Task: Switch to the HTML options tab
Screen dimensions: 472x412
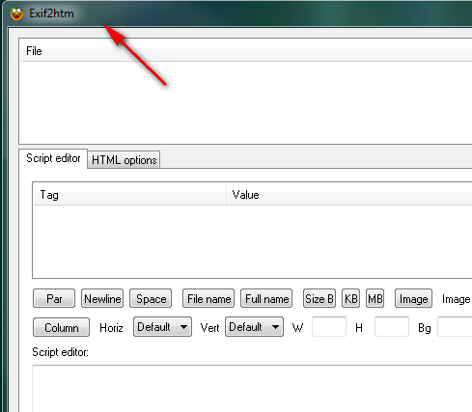Action: 124,159
